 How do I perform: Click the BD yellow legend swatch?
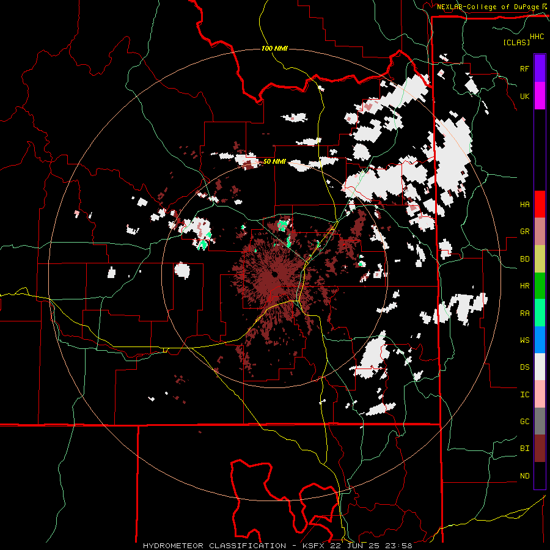(x=540, y=258)
